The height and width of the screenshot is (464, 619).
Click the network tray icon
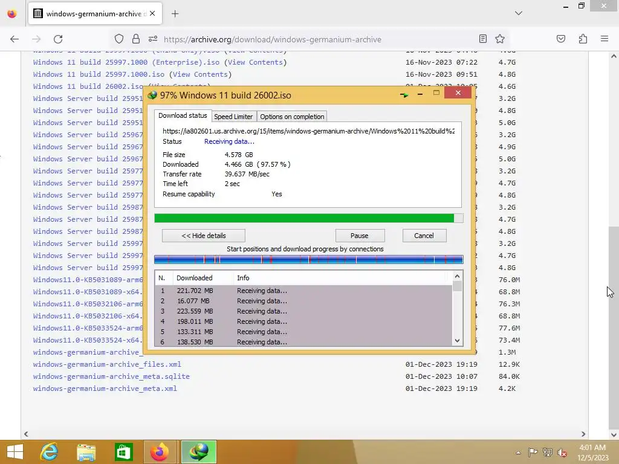pyautogui.click(x=548, y=452)
